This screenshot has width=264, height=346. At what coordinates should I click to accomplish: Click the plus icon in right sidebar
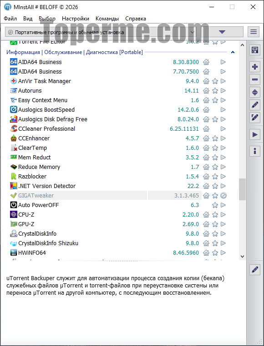point(255,66)
